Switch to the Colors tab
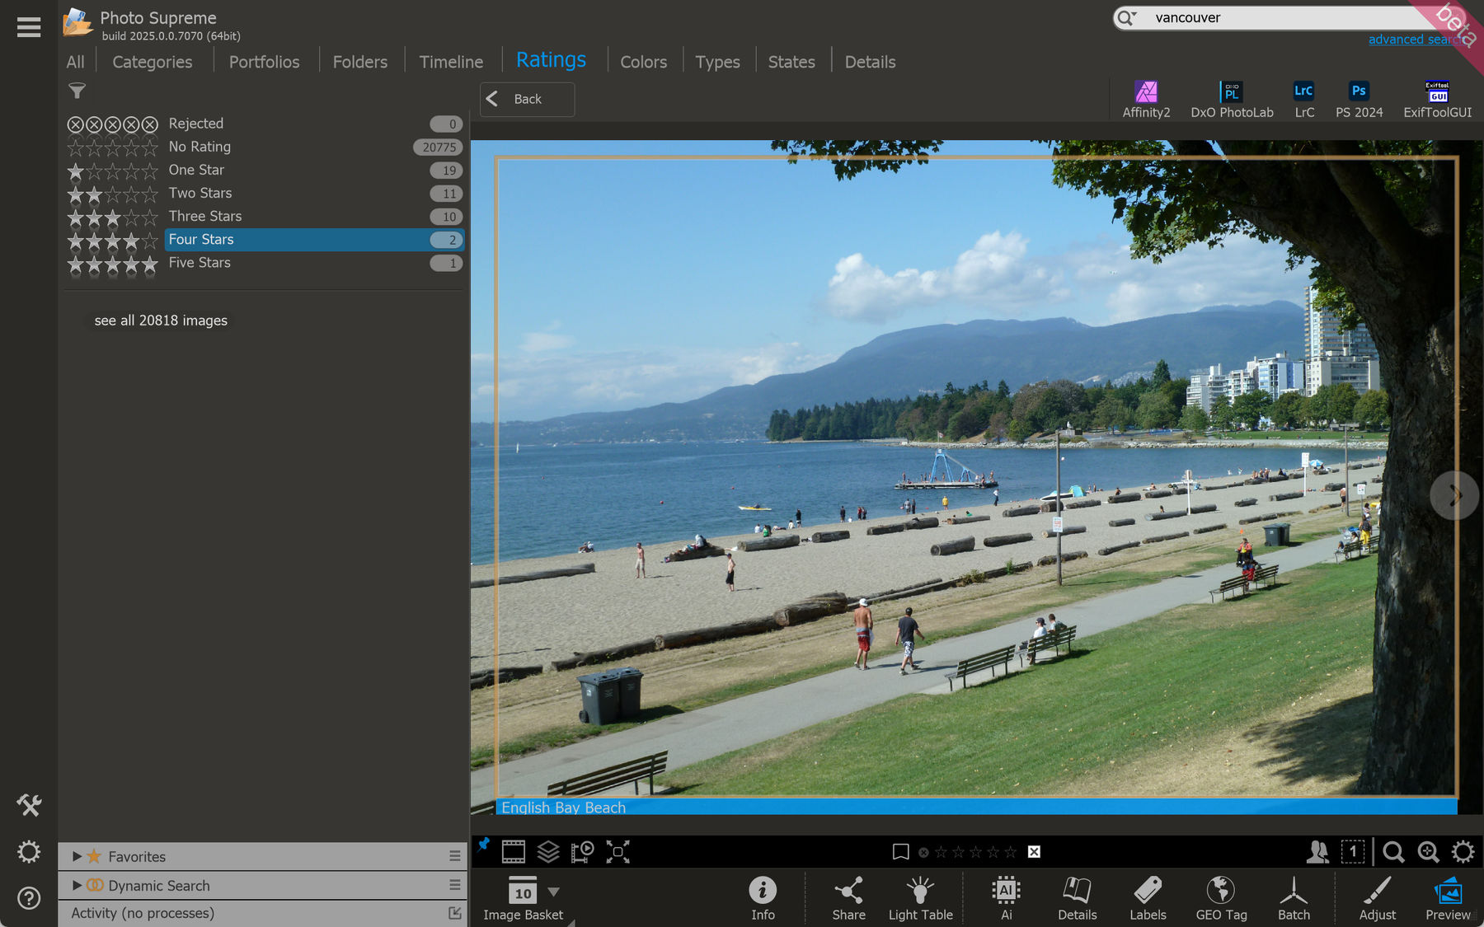Viewport: 1484px width, 927px height. pyautogui.click(x=643, y=62)
